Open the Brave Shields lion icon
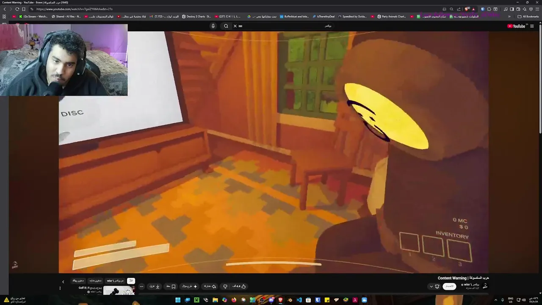The width and height of the screenshot is (542, 305). (x=467, y=9)
